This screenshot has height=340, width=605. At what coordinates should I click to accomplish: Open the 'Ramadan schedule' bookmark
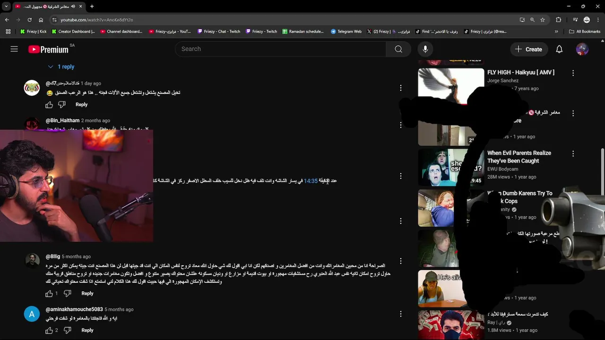tap(303, 32)
